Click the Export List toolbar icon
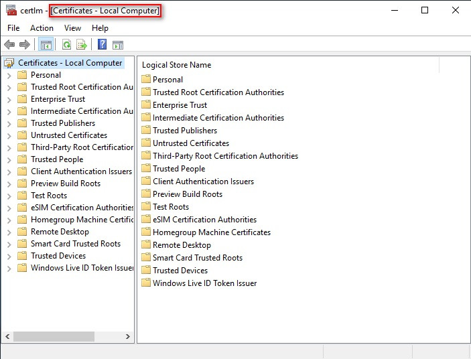Image resolution: width=471 pixels, height=359 pixels. (x=82, y=45)
